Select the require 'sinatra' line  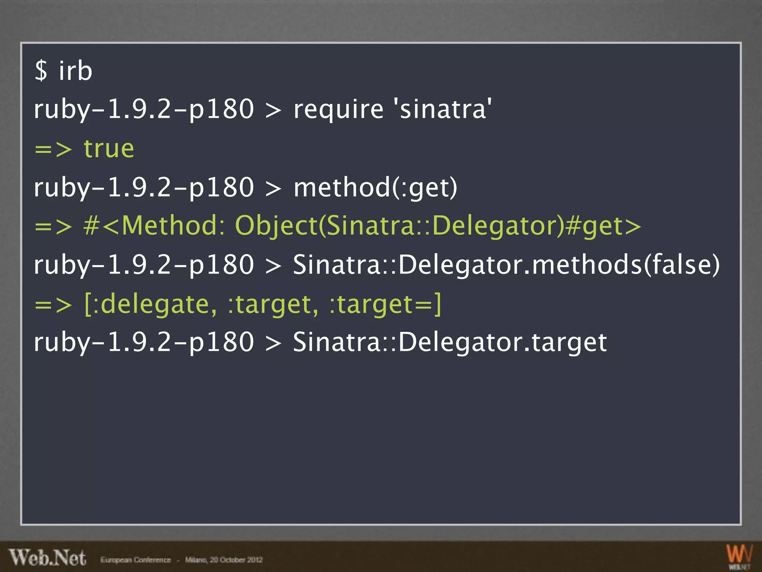263,109
